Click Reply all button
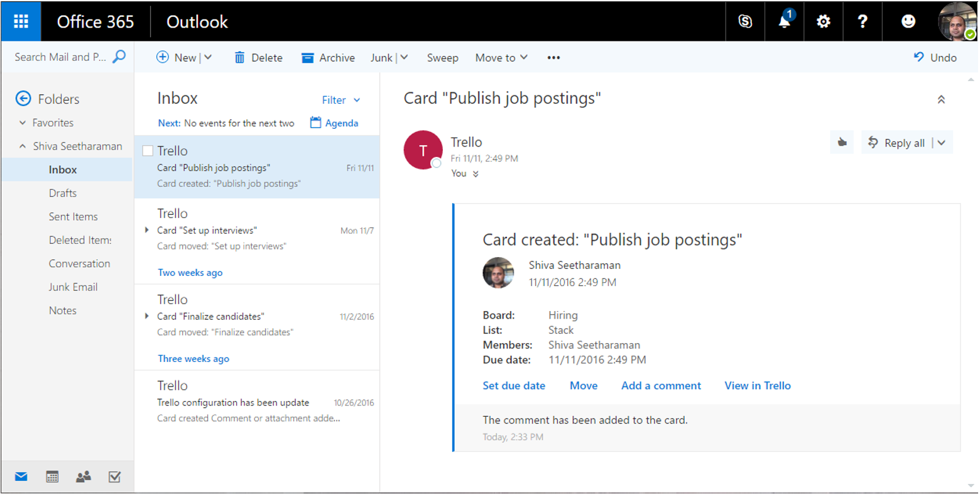Viewport: 980px width, 494px height. point(898,143)
